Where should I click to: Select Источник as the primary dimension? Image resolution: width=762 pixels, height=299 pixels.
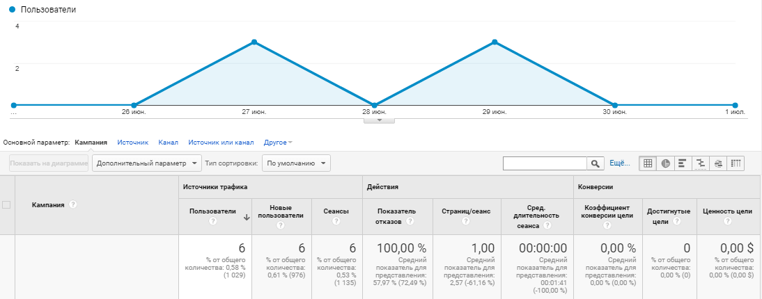pos(132,143)
